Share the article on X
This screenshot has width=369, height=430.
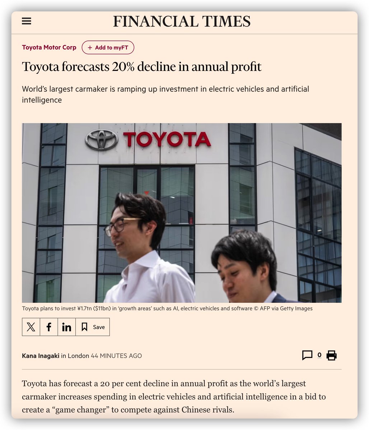[x=31, y=327]
